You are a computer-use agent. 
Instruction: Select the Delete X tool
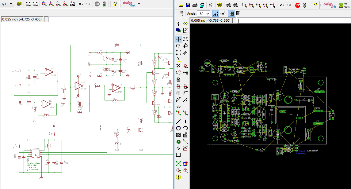[178, 66]
